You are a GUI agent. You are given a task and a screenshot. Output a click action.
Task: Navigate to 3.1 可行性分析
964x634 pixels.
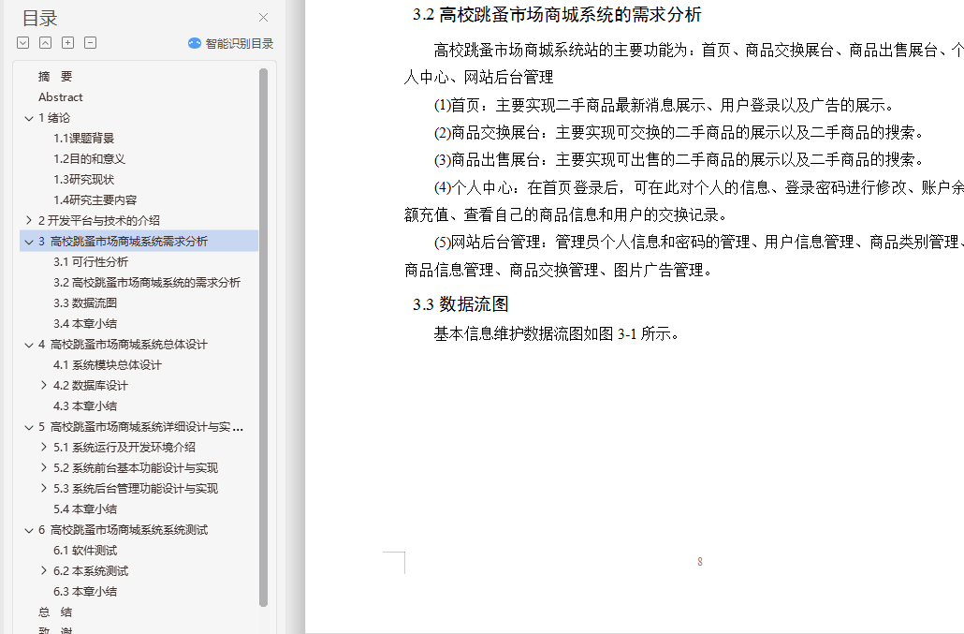[91, 262]
